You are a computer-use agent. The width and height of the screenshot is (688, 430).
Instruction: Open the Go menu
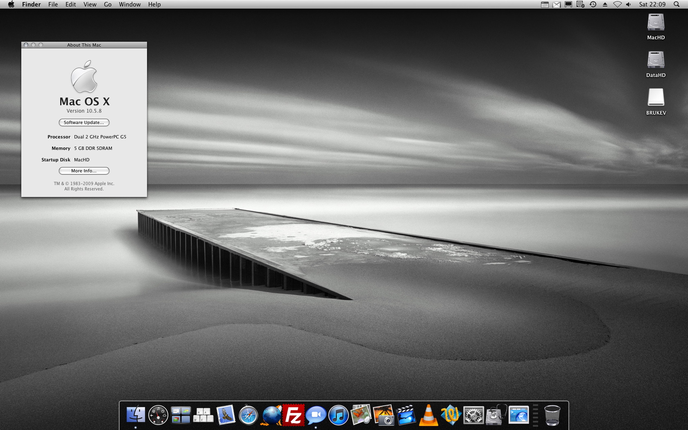(108, 5)
